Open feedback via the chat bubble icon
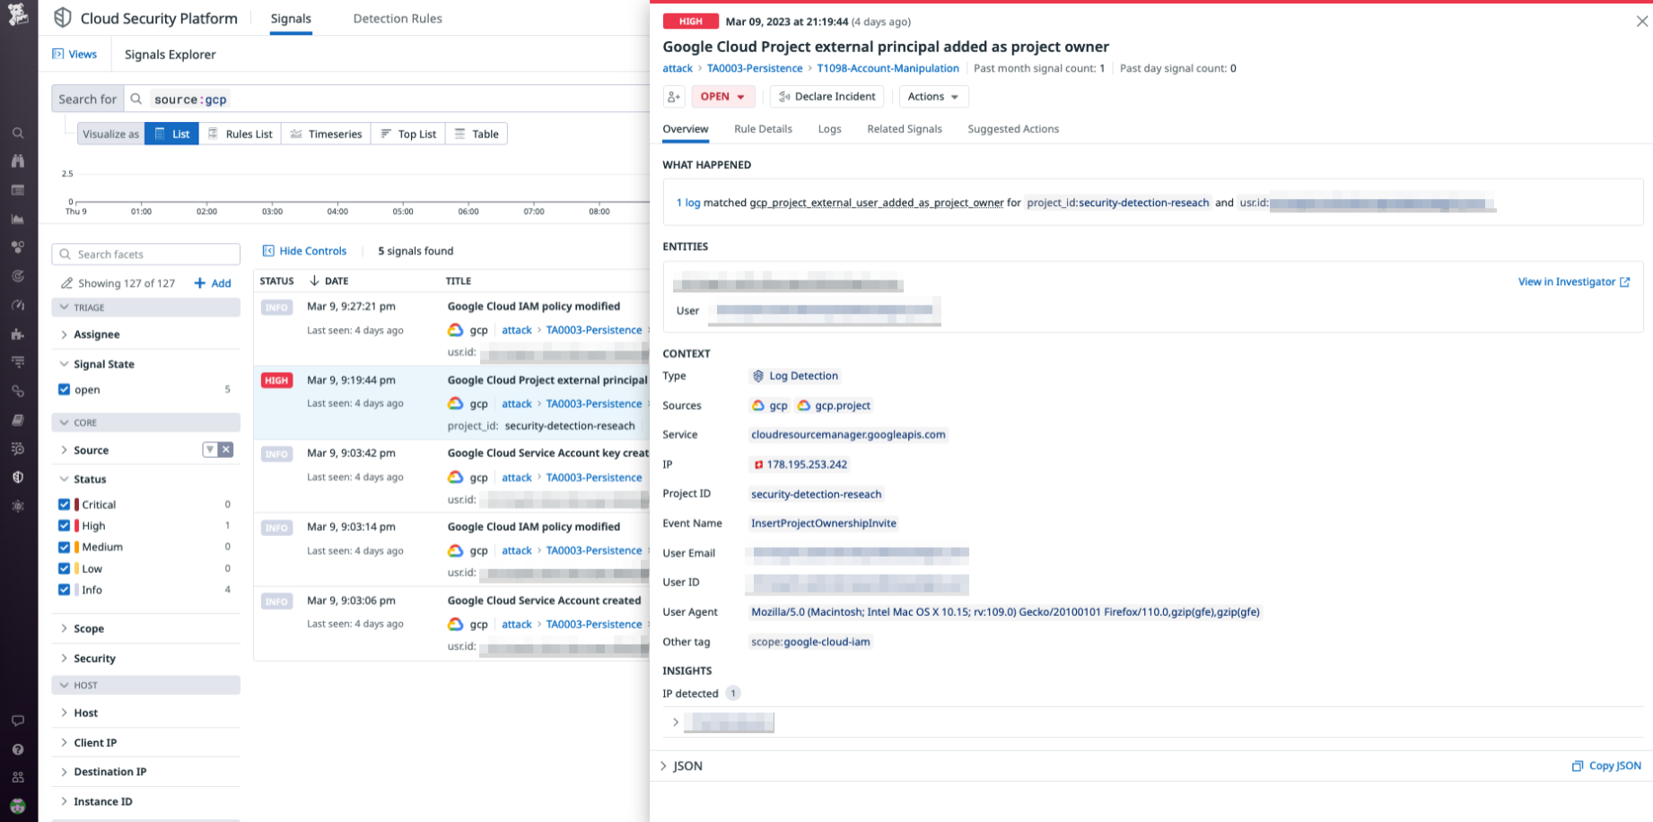This screenshot has height=822, width=1653. tap(18, 720)
